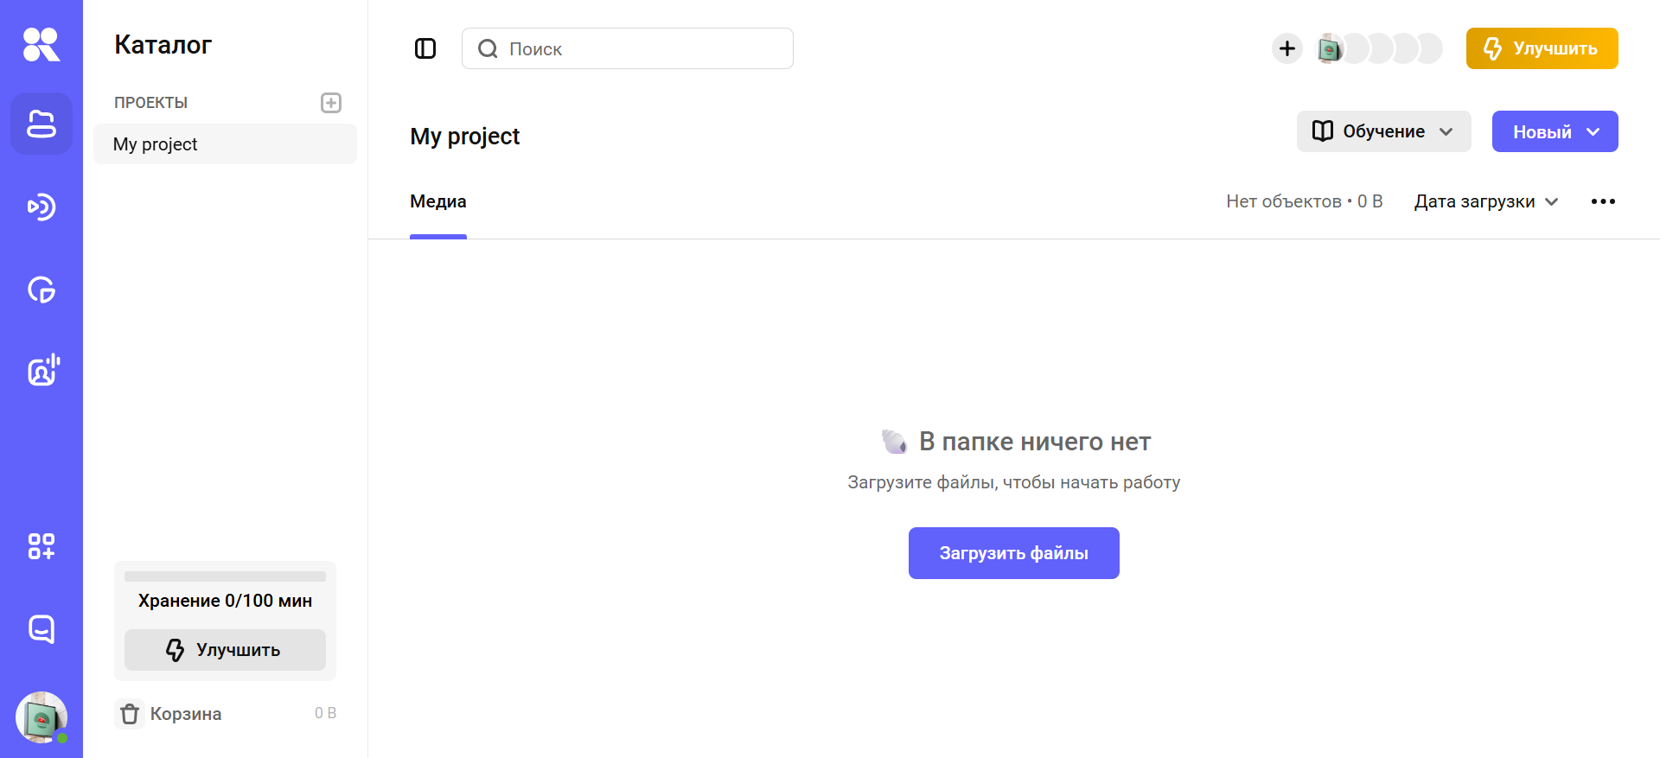Click the Загрузить файлы button
1660x758 pixels.
(x=1013, y=552)
